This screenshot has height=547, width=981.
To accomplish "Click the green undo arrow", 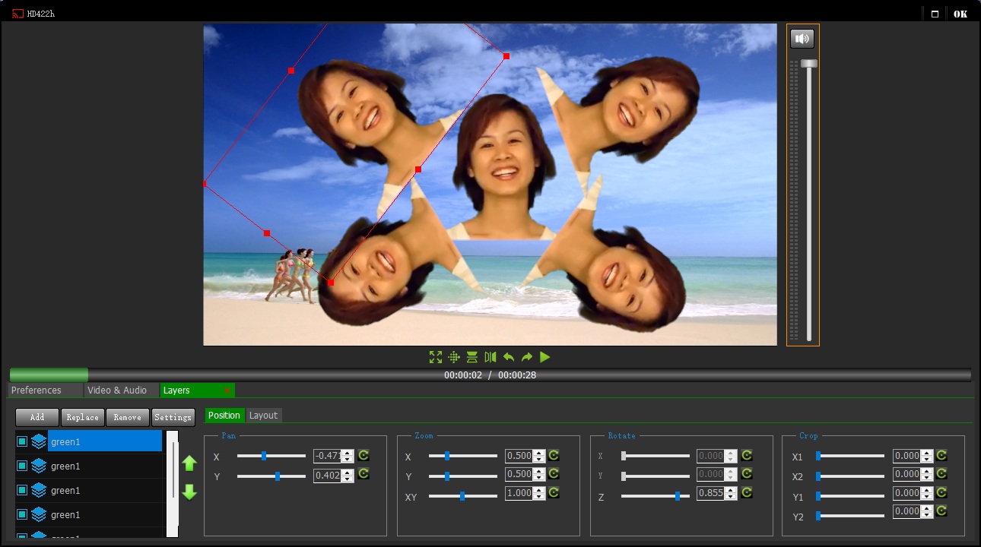I will [x=509, y=357].
